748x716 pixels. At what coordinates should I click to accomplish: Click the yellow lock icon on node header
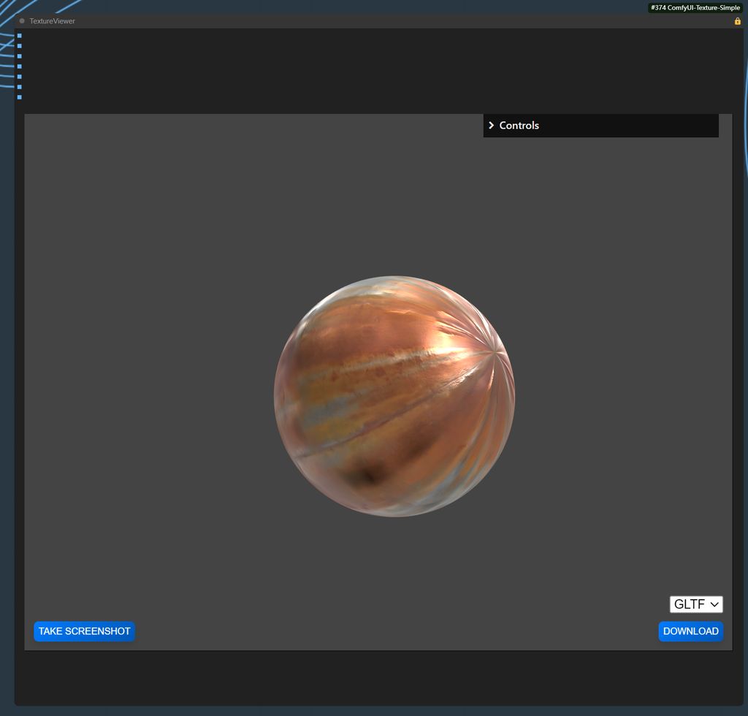tap(737, 21)
